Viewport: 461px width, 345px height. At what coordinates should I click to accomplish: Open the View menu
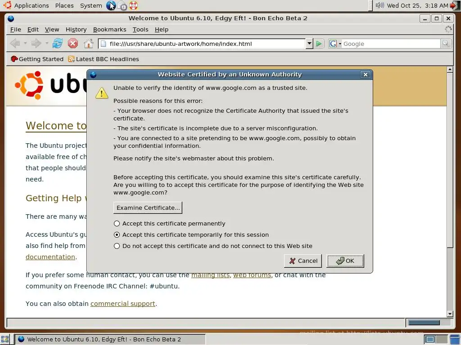tap(52, 30)
